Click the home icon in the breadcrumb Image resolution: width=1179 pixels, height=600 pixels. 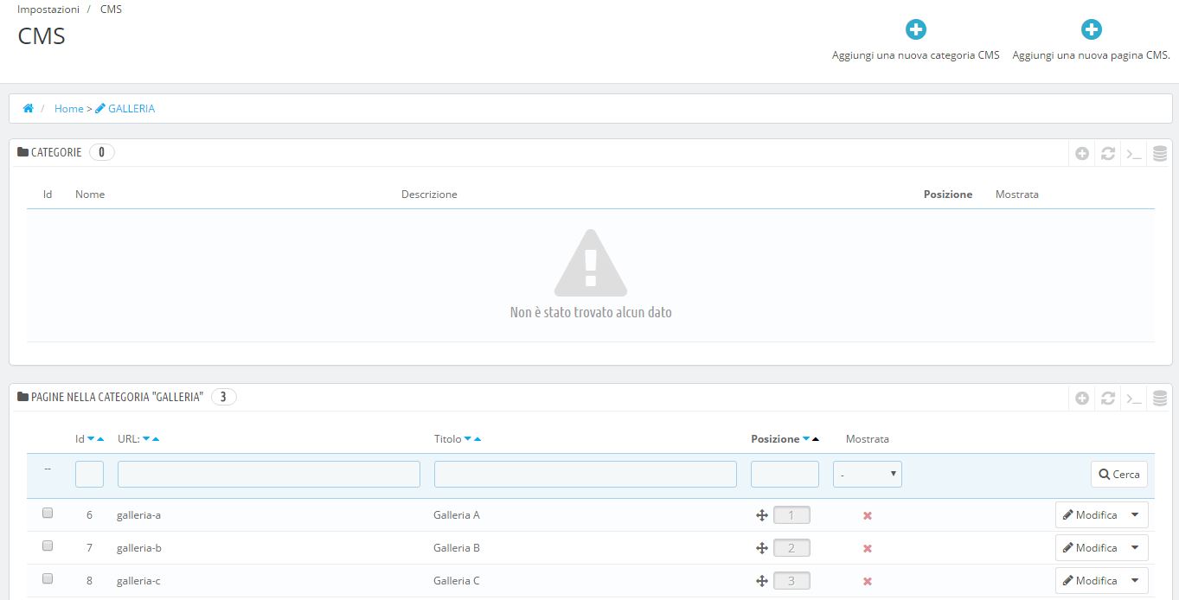click(28, 109)
